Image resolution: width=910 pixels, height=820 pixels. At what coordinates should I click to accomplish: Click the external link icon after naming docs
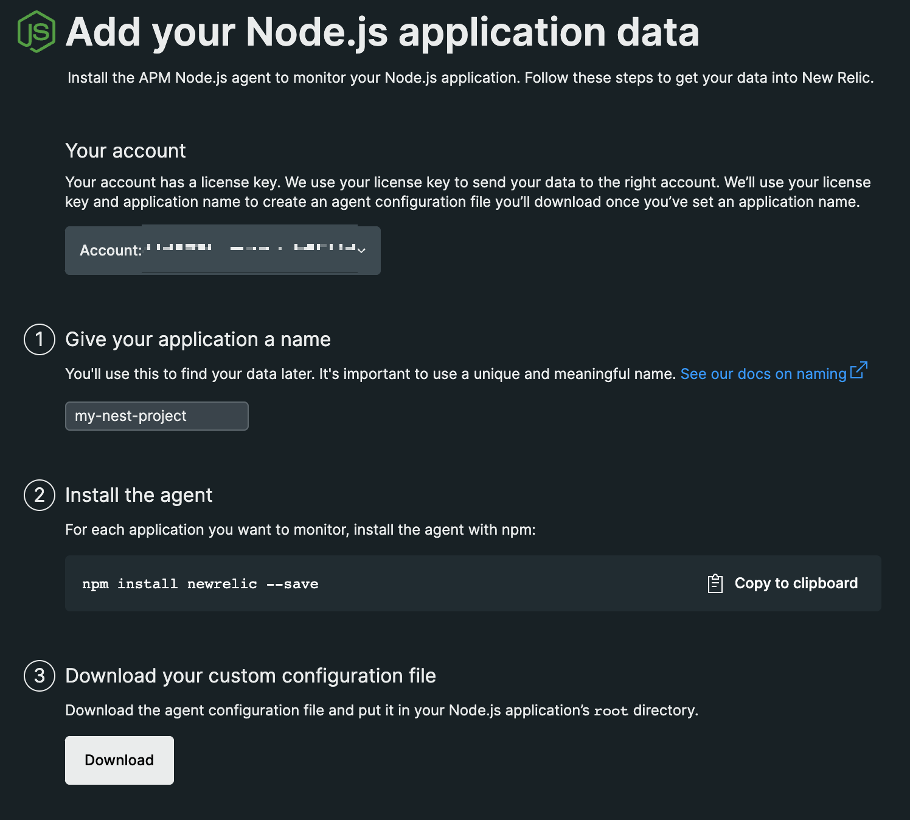[858, 370]
